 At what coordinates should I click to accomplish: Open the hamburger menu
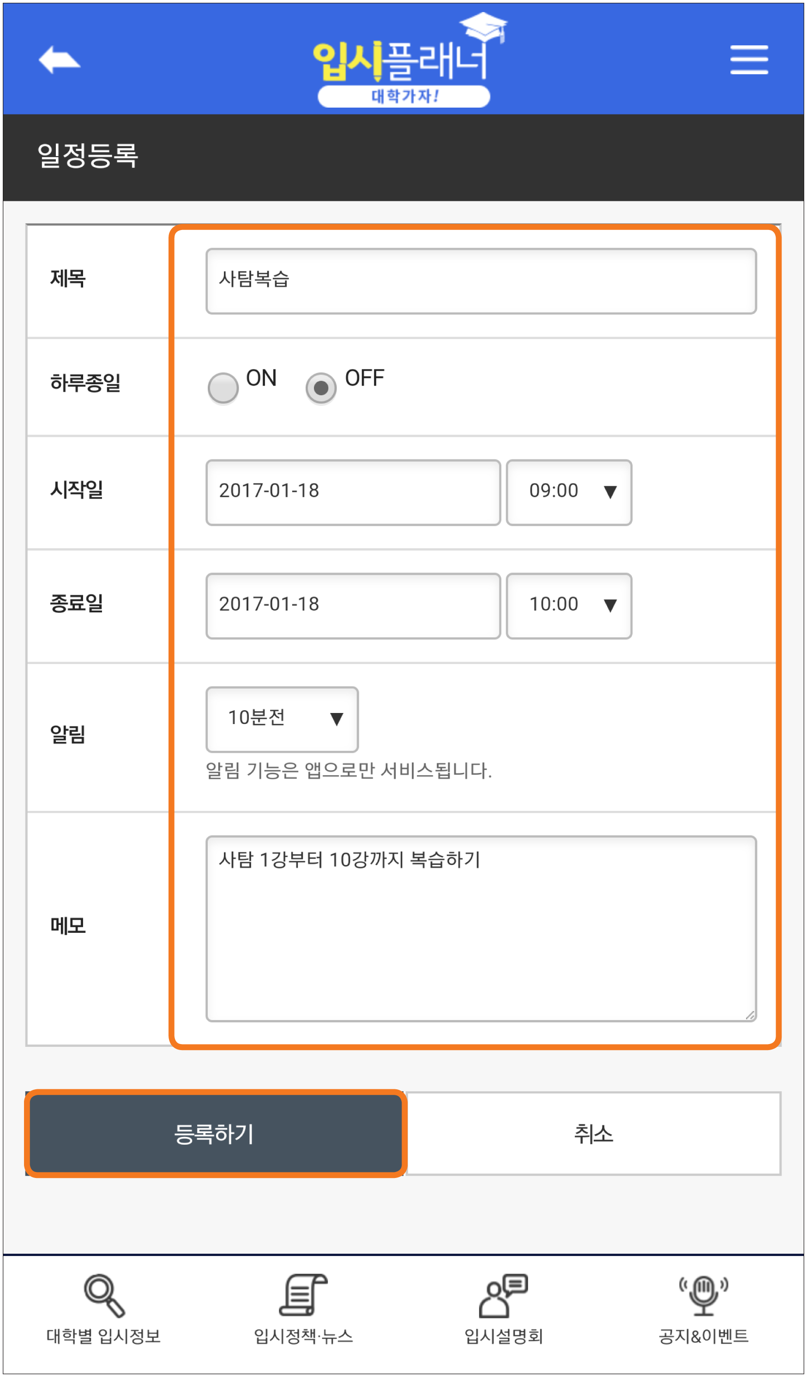748,60
